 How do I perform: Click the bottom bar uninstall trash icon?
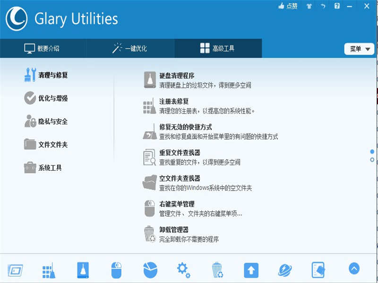[x=217, y=270]
